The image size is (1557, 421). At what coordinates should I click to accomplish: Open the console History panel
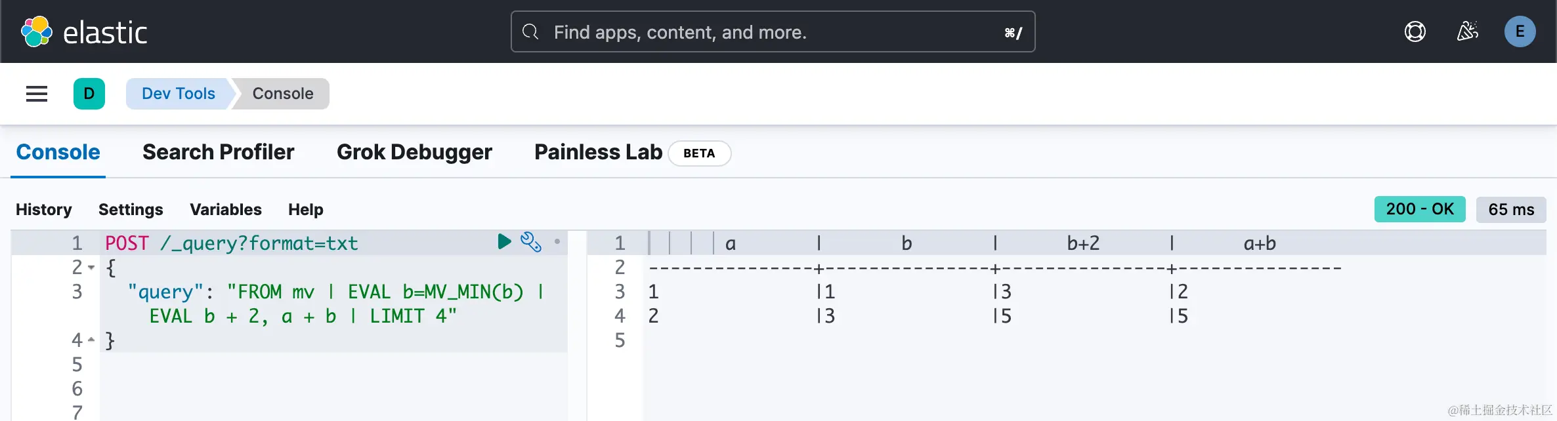[44, 210]
